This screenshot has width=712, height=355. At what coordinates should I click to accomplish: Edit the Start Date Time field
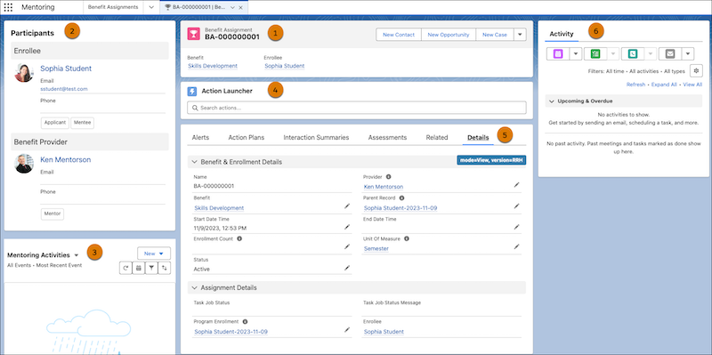(347, 226)
